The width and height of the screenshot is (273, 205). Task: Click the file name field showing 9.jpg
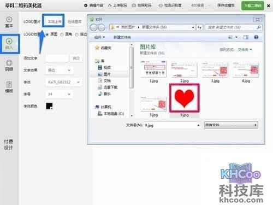pyautogui.click(x=170, y=125)
